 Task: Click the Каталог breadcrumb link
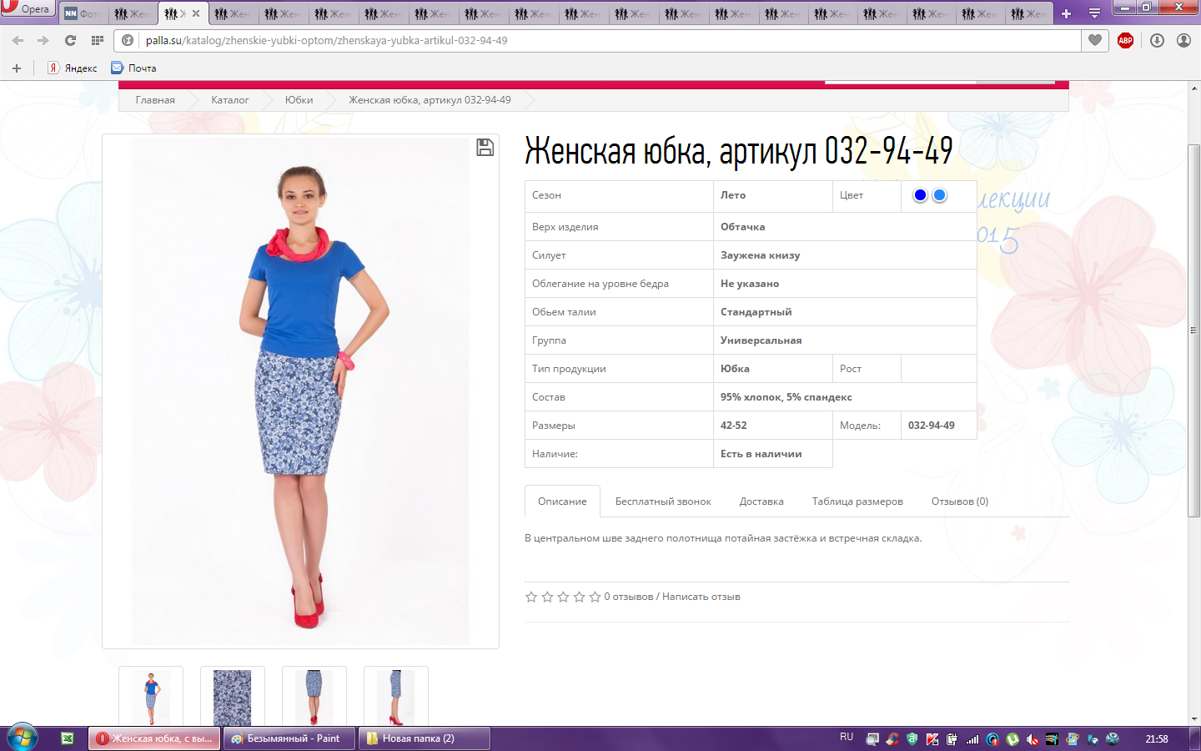click(229, 100)
